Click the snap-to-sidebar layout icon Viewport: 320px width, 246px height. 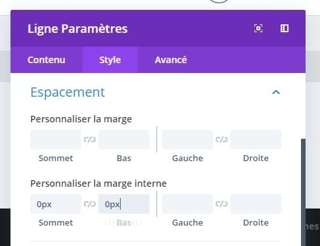(285, 28)
